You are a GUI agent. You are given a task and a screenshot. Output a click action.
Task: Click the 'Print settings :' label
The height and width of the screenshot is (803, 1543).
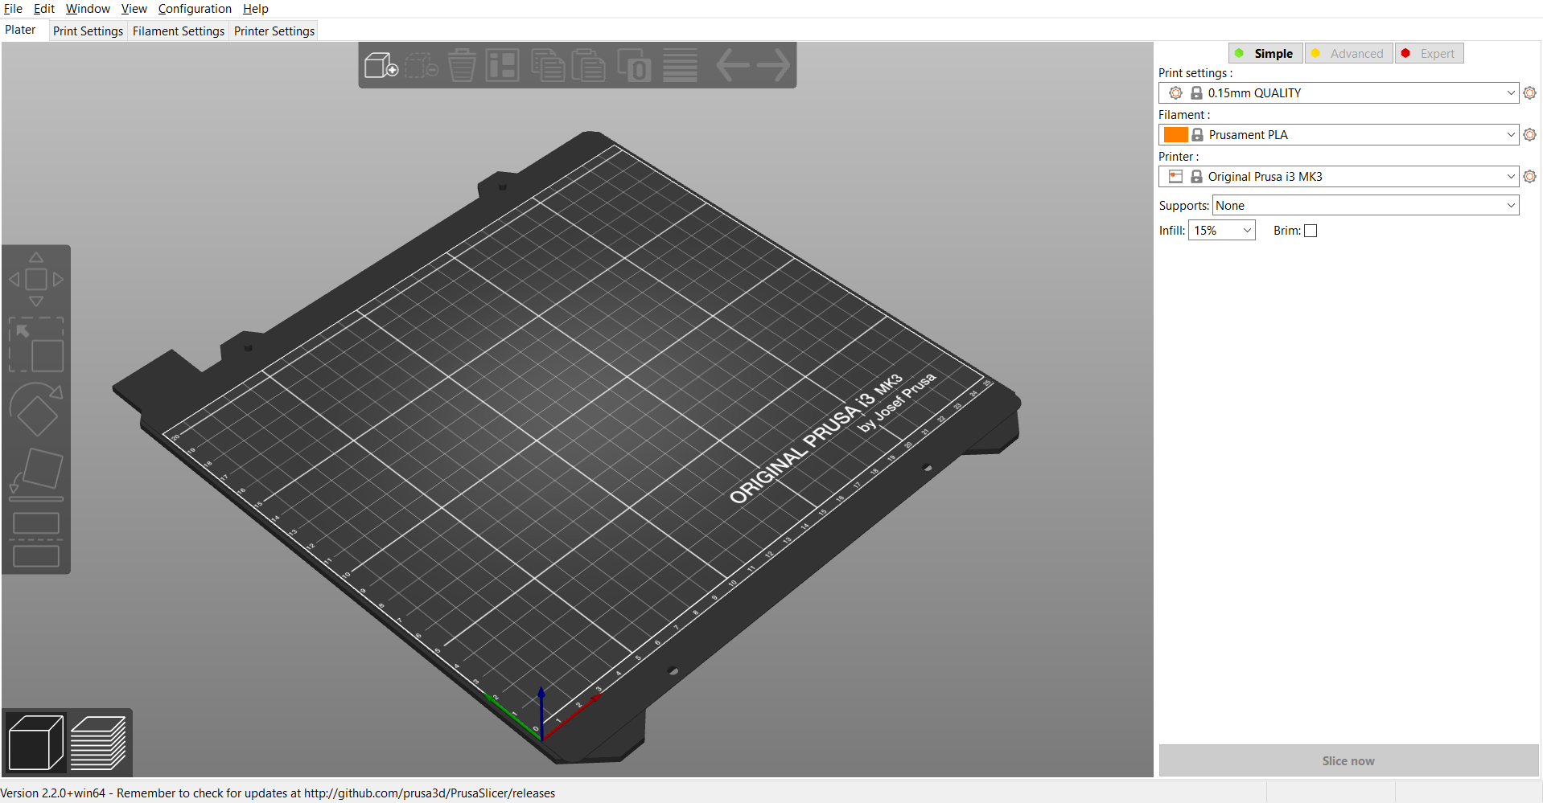click(x=1195, y=73)
